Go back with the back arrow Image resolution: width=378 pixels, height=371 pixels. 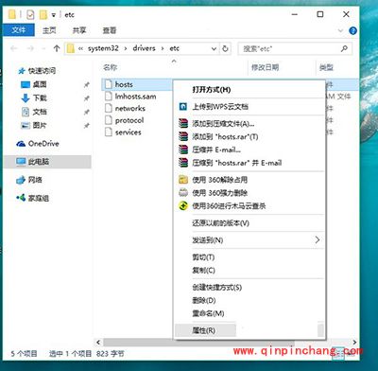(14, 48)
